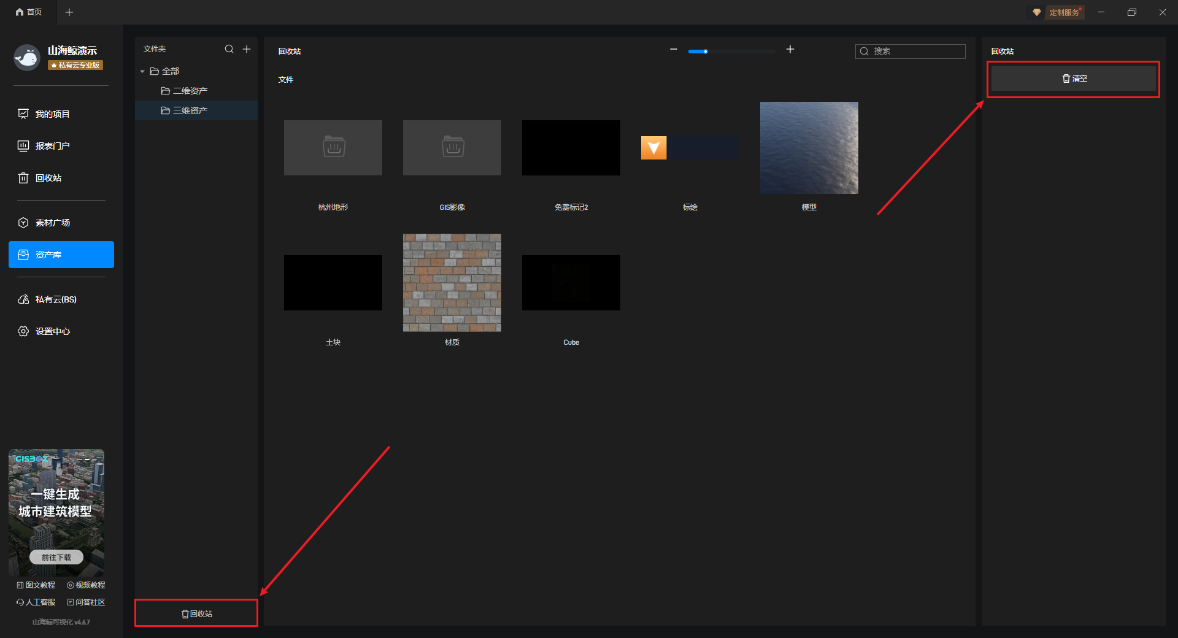Select the 二维资产 folder
The height and width of the screenshot is (638, 1178).
190,91
